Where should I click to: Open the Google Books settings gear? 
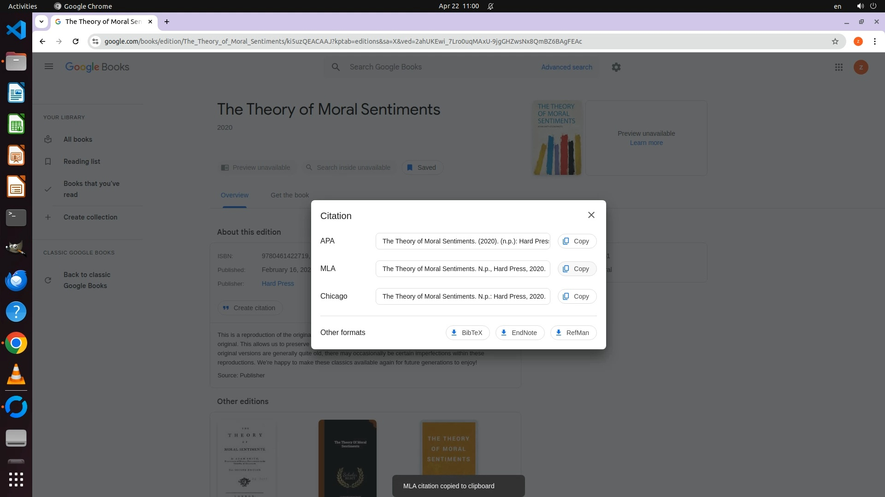pyautogui.click(x=616, y=67)
